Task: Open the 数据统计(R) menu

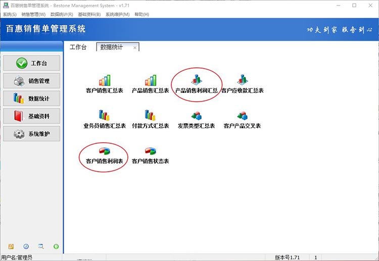Action: 62,14
